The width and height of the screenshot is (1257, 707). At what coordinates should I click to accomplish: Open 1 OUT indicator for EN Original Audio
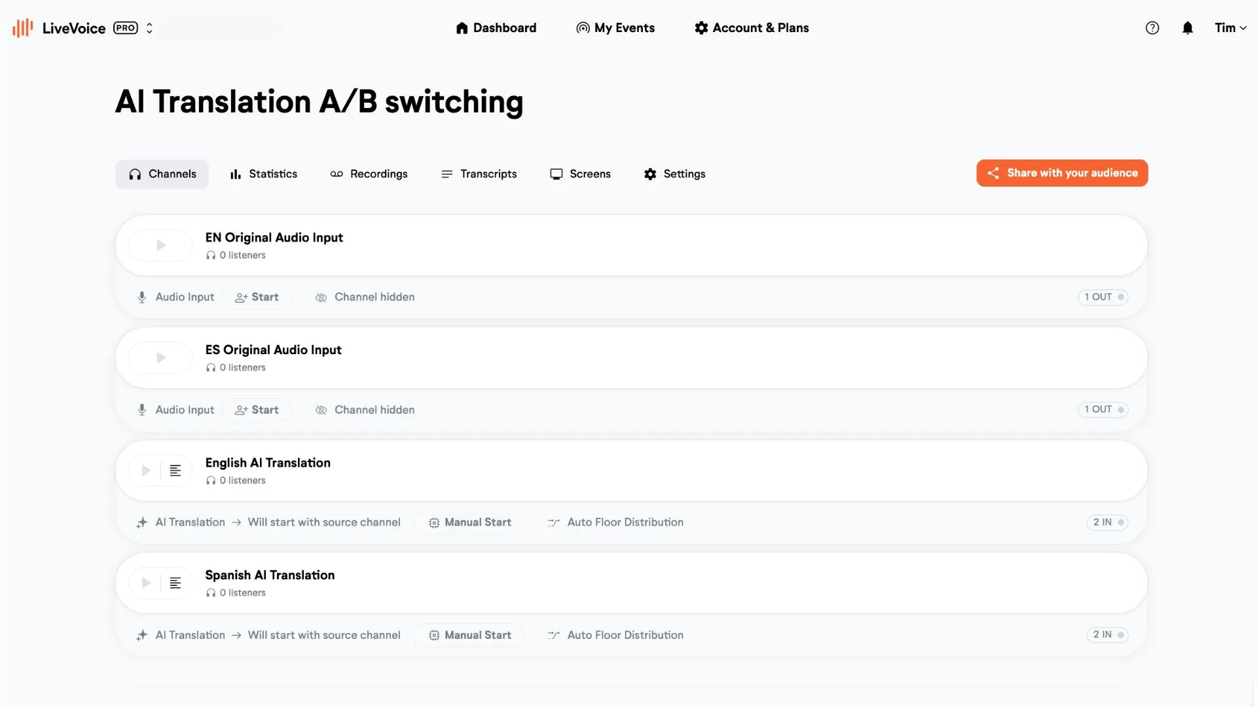[1103, 297]
